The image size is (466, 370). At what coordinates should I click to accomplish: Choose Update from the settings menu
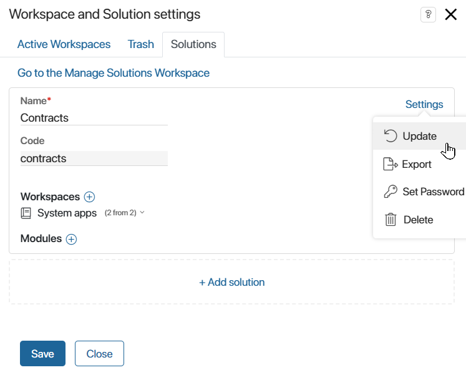tap(420, 136)
